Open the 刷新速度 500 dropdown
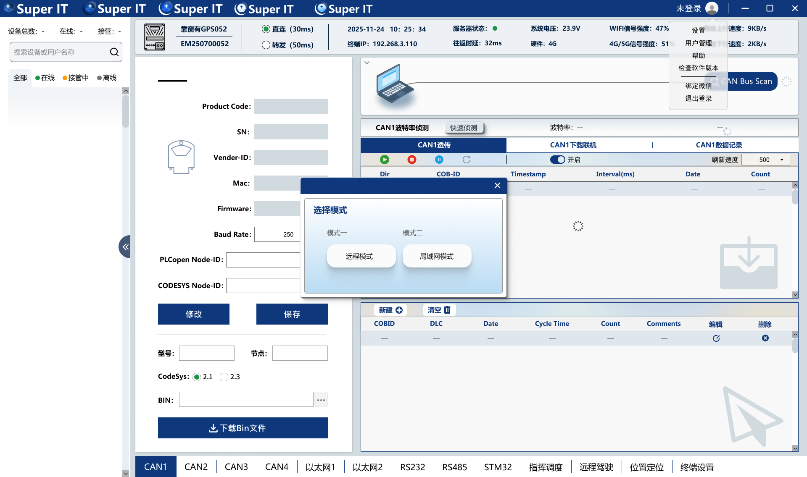This screenshot has width=807, height=477. 766,160
